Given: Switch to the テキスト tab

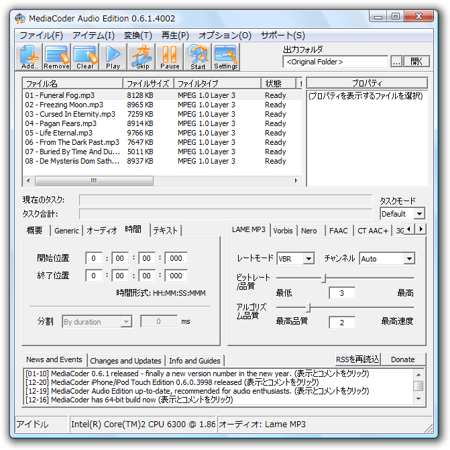Looking at the screenshot, I should click(x=166, y=231).
